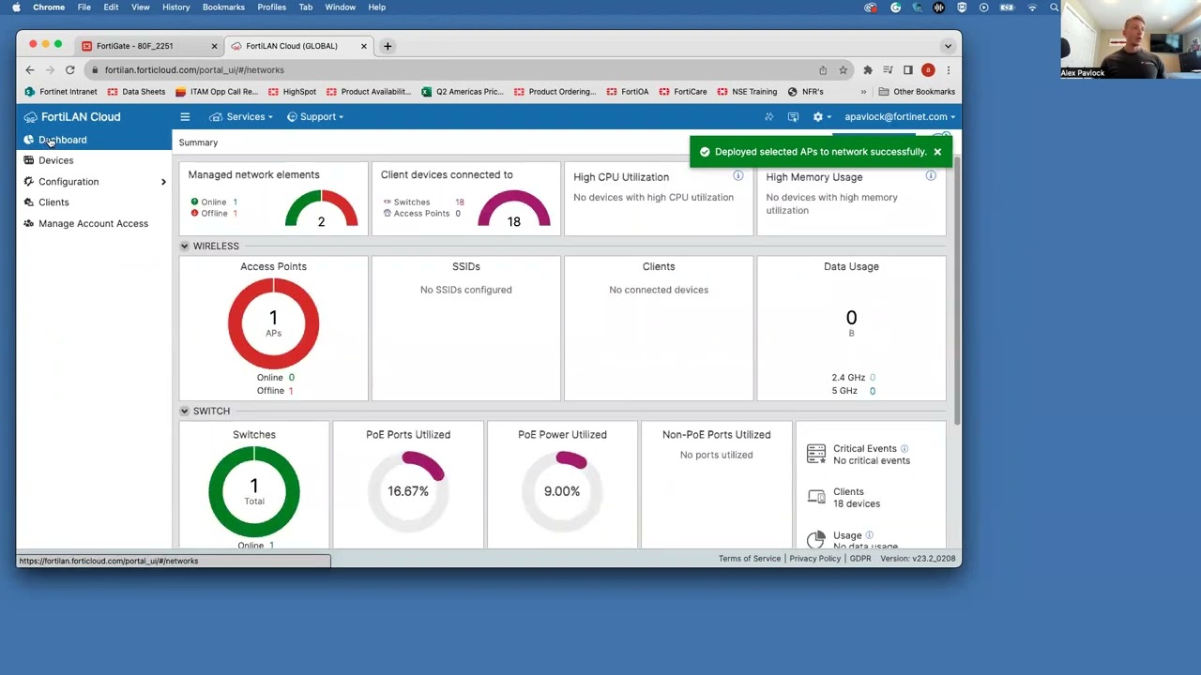Open the settings gear dropdown
This screenshot has width=1201, height=675.
(821, 117)
